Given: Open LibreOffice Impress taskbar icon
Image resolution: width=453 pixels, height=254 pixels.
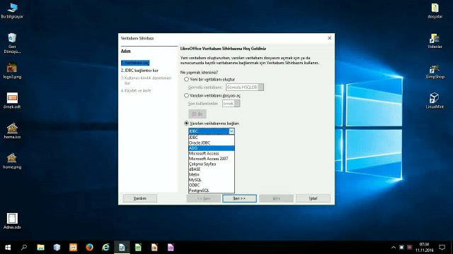Looking at the screenshot, I should 154,248.
